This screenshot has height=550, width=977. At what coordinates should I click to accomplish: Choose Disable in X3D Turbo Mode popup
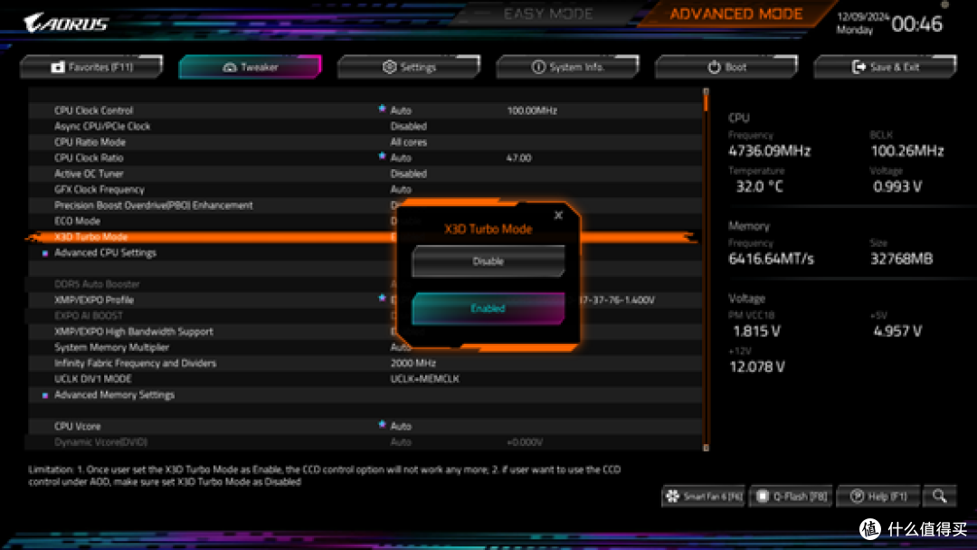(x=488, y=261)
